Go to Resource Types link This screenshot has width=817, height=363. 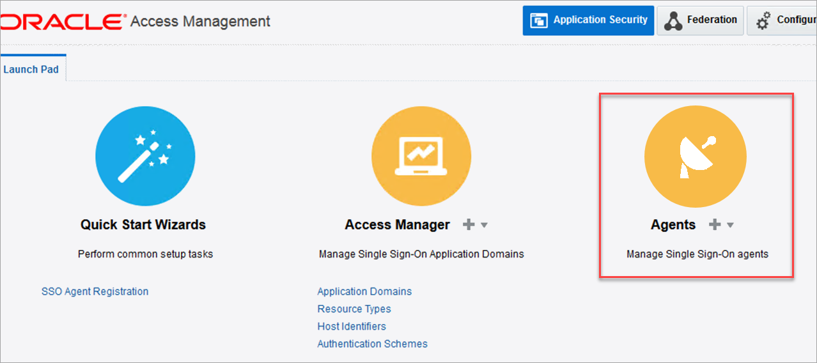(354, 309)
